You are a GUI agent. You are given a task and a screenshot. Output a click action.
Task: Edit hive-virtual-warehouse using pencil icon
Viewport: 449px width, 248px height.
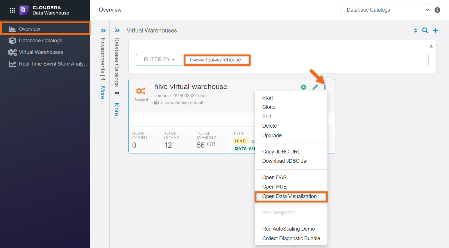(315, 87)
